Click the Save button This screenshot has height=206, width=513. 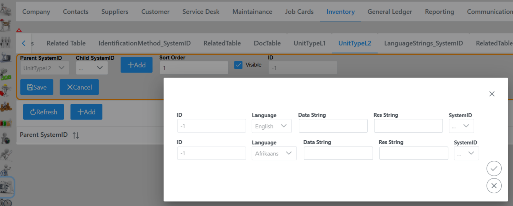[x=37, y=87]
